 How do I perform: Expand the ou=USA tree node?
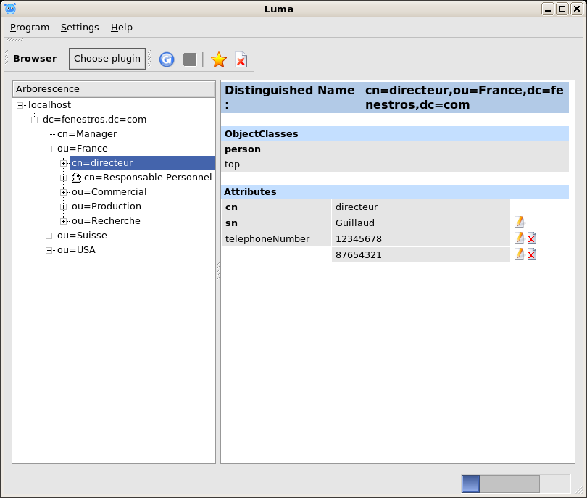tap(49, 250)
